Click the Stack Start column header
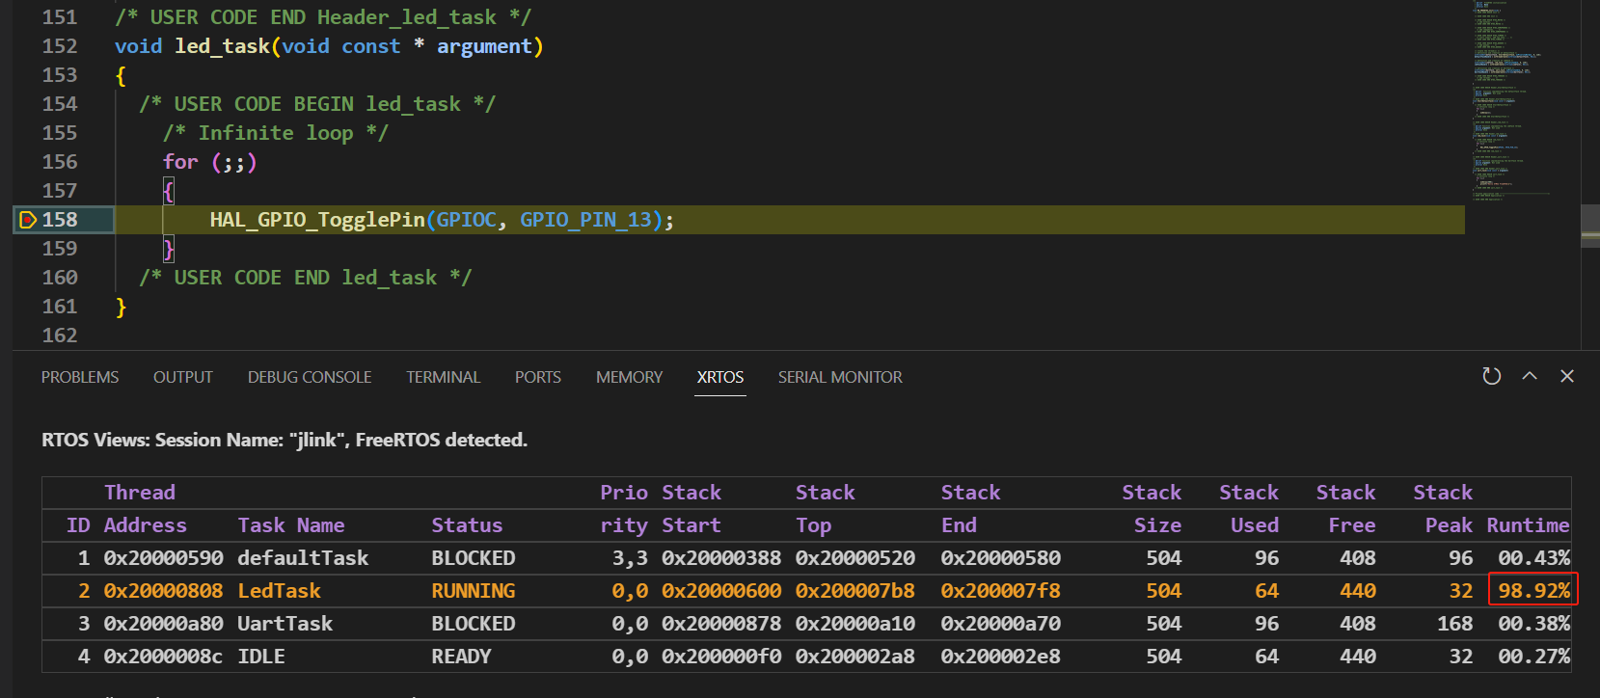Image resolution: width=1600 pixels, height=698 pixels. point(692,509)
